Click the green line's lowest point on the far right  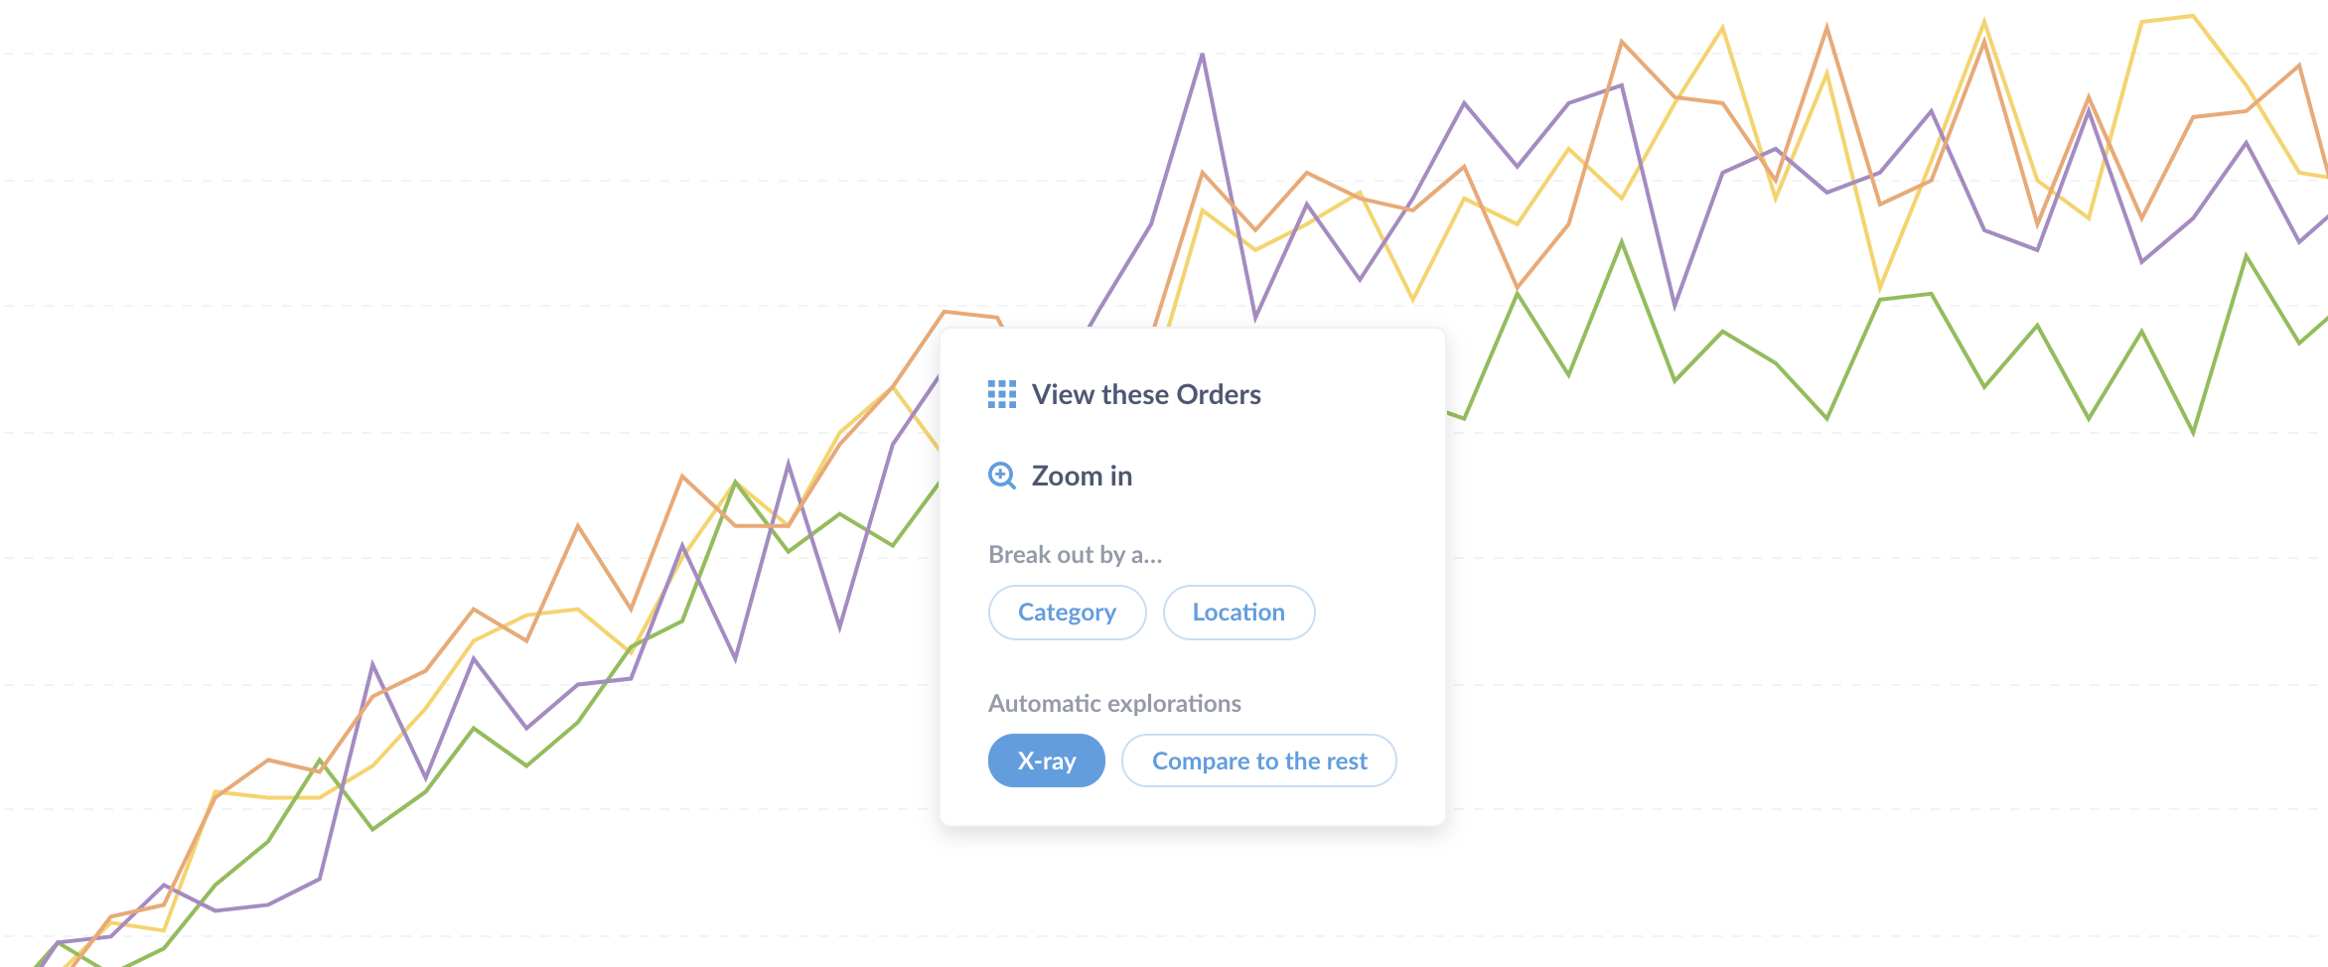[2193, 432]
